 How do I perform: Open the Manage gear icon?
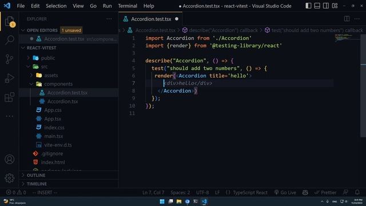tap(10, 178)
